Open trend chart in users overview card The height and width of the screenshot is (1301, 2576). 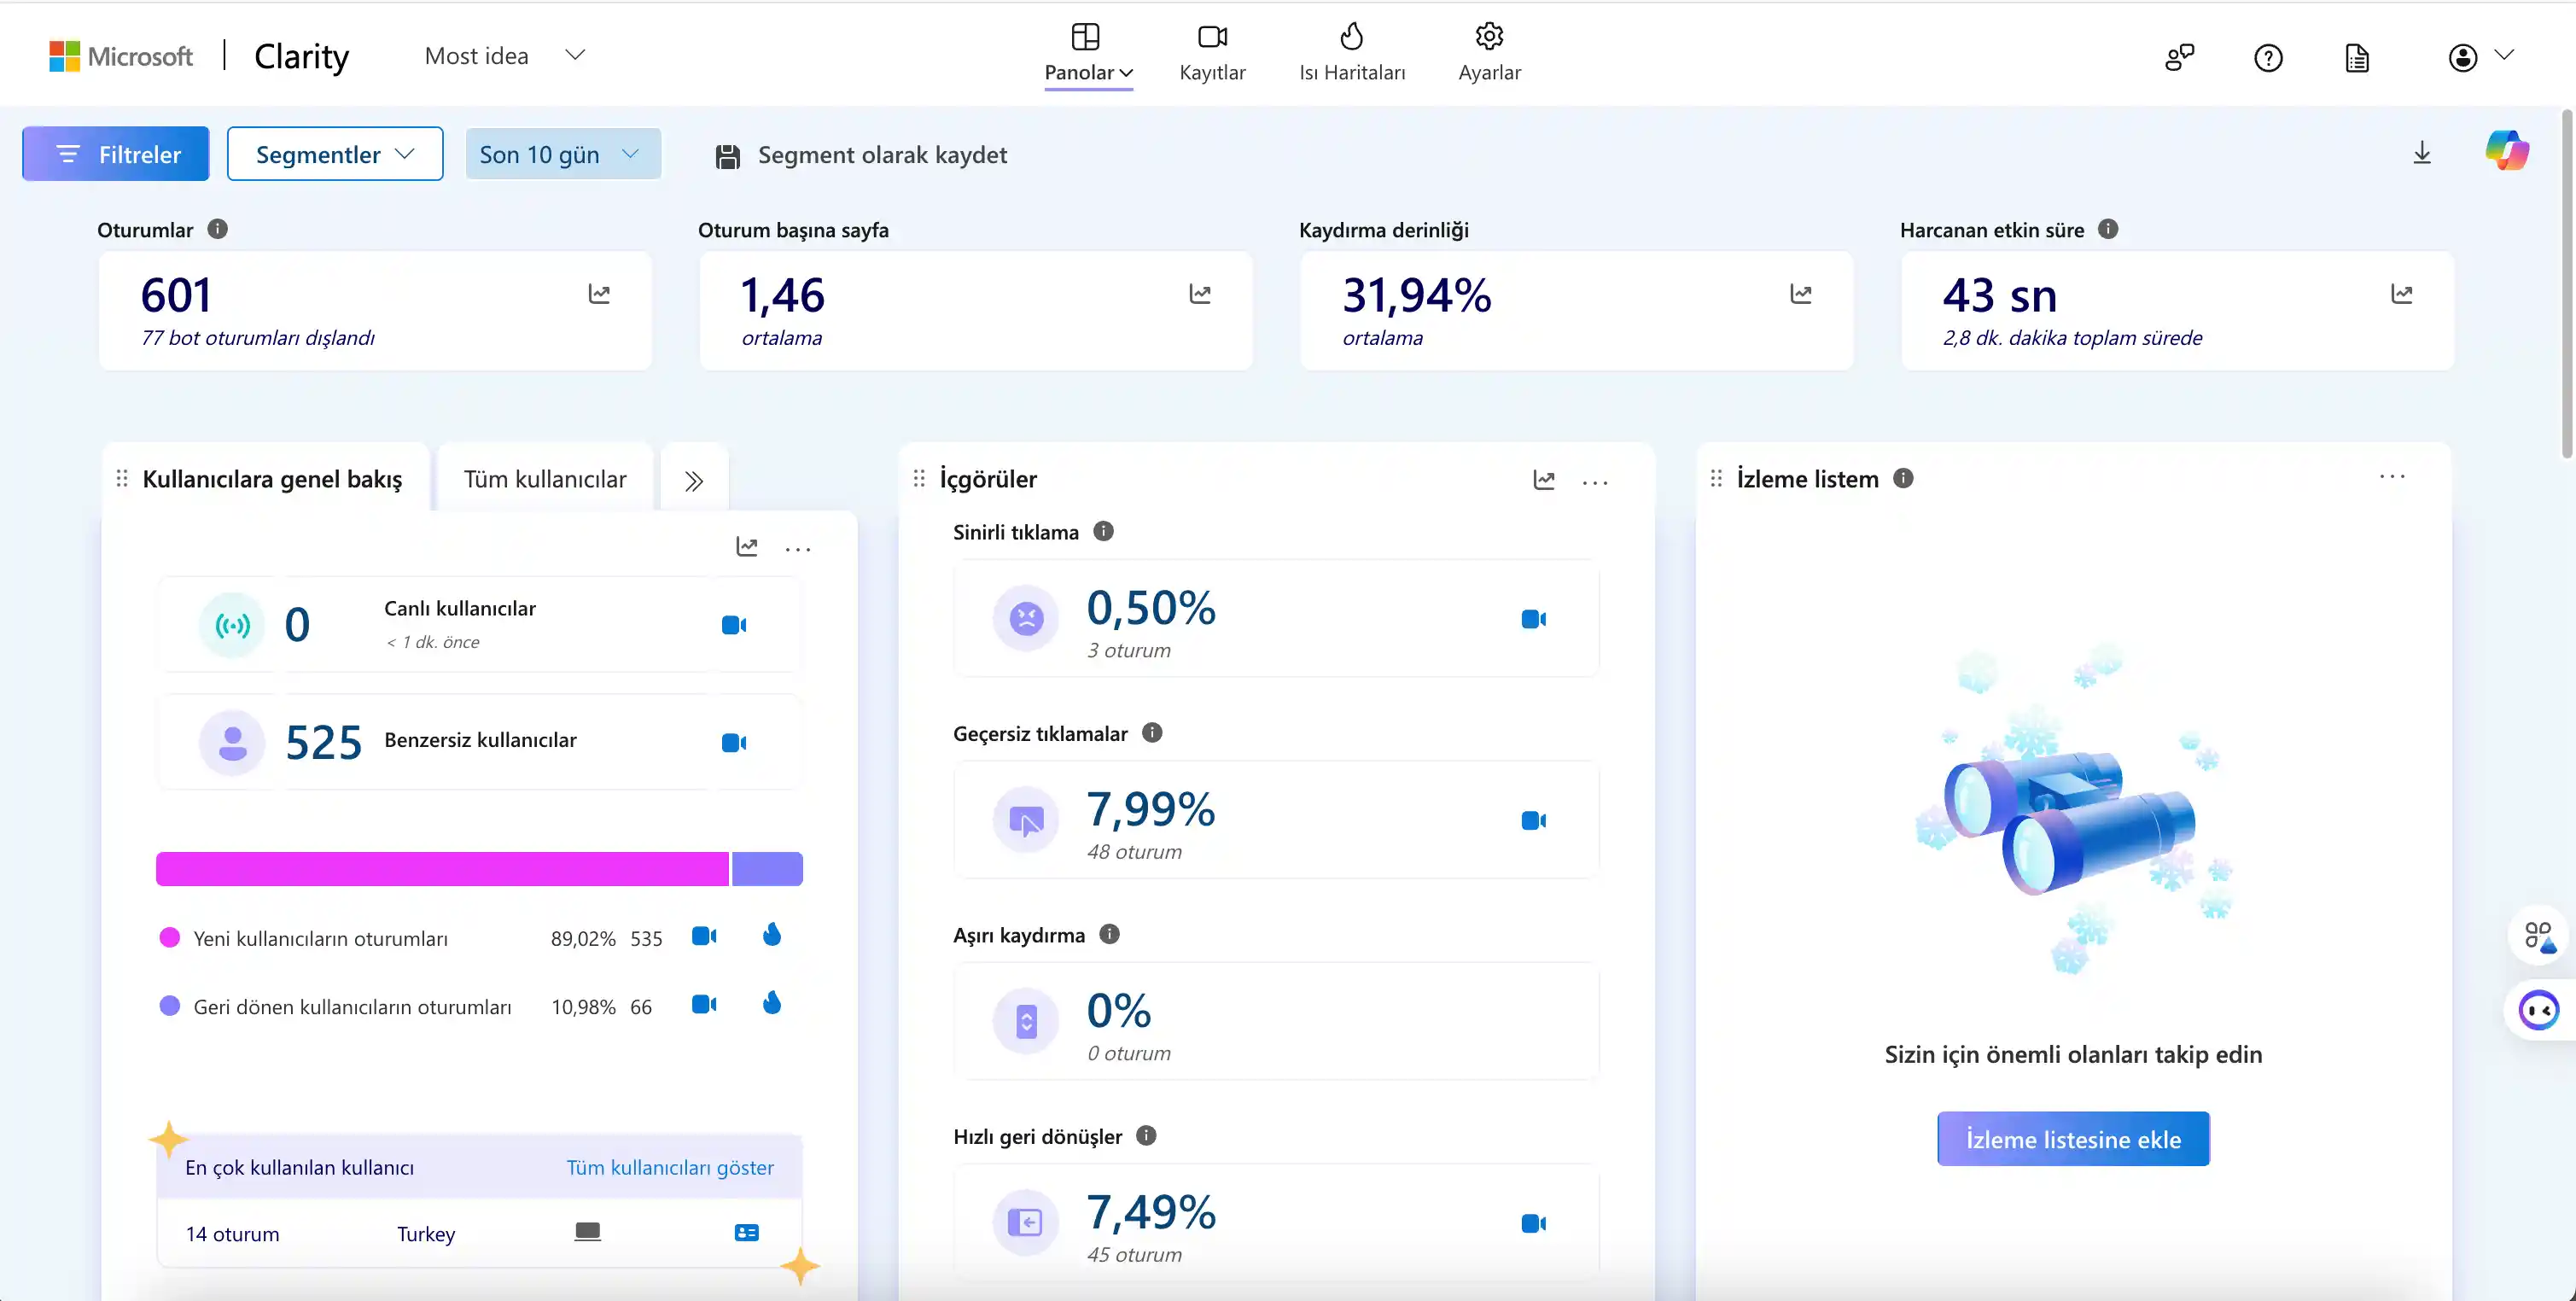pos(747,546)
